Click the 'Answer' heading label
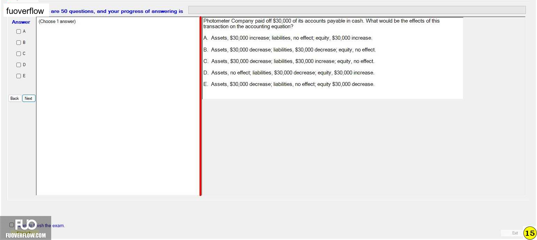The height and width of the screenshot is (240, 537). (x=21, y=22)
